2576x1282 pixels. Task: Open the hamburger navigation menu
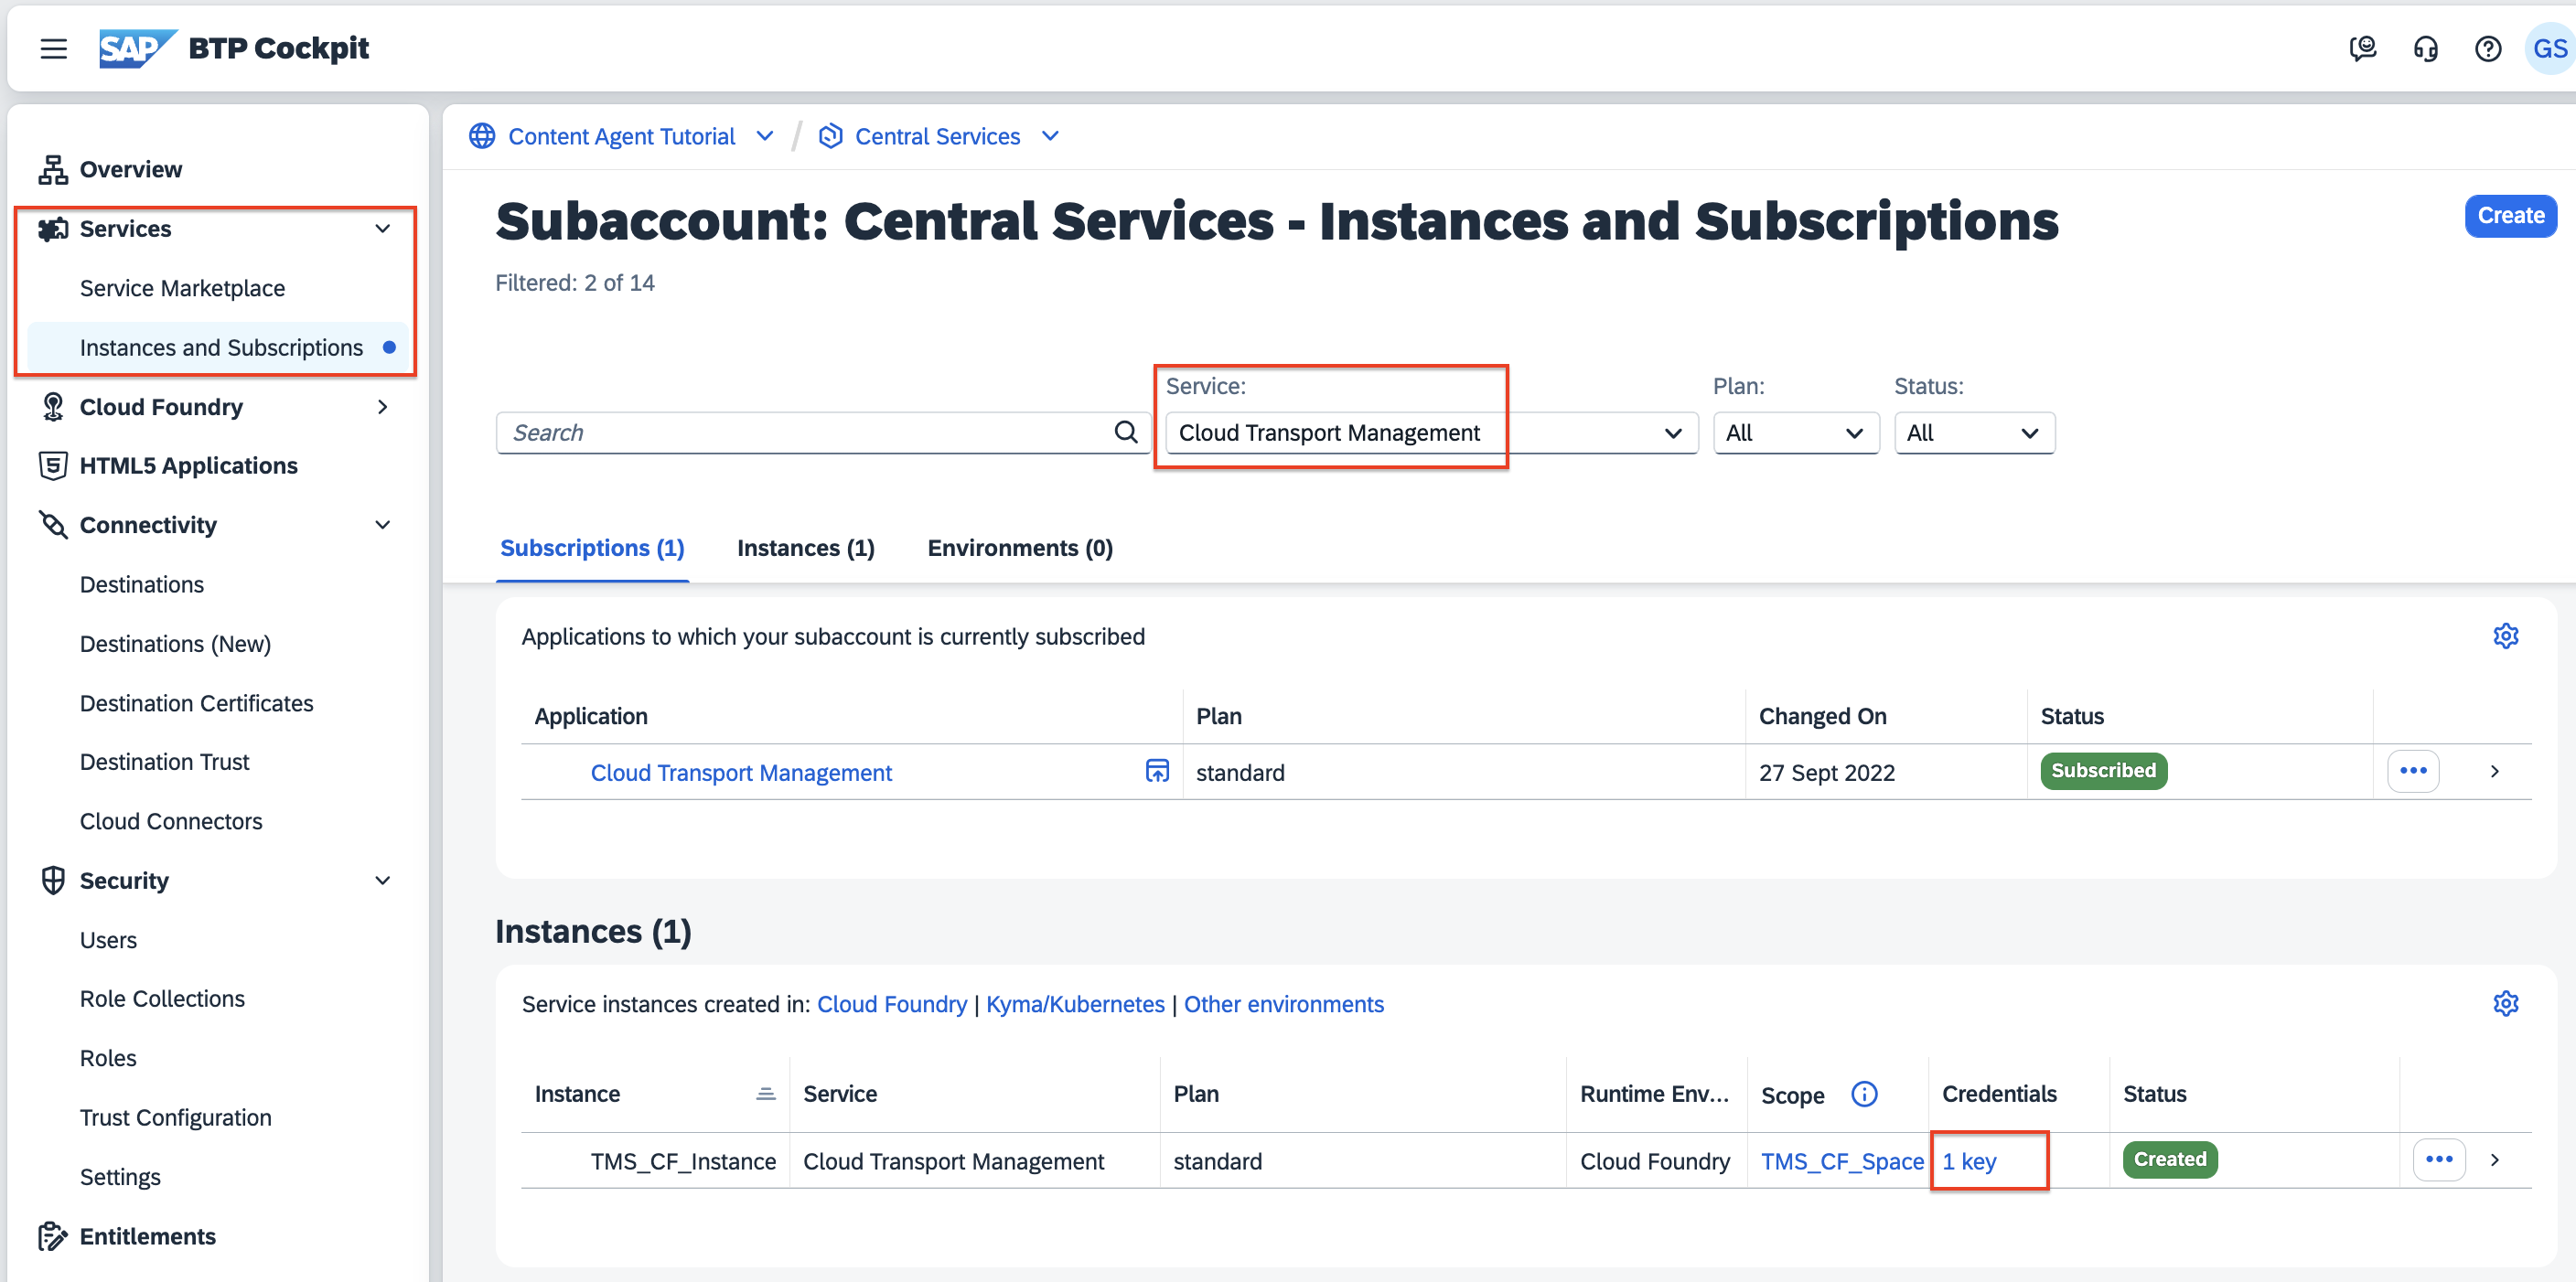[x=53, y=48]
